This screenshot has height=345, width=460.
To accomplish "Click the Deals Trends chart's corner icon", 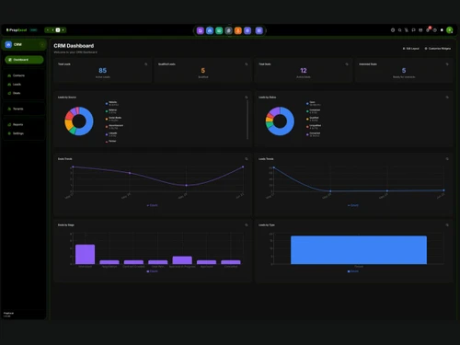I will pyautogui.click(x=247, y=159).
